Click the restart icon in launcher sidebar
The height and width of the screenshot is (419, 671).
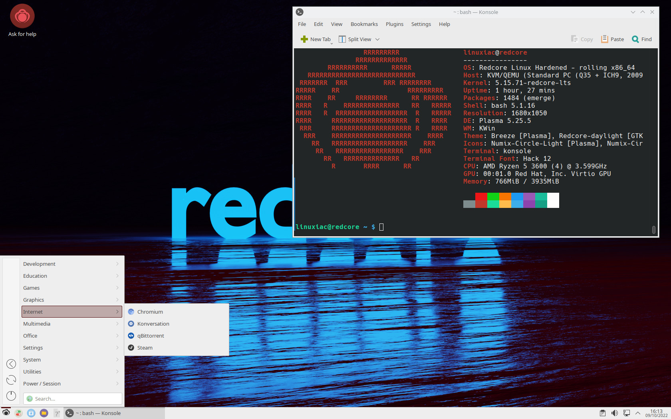pyautogui.click(x=11, y=380)
